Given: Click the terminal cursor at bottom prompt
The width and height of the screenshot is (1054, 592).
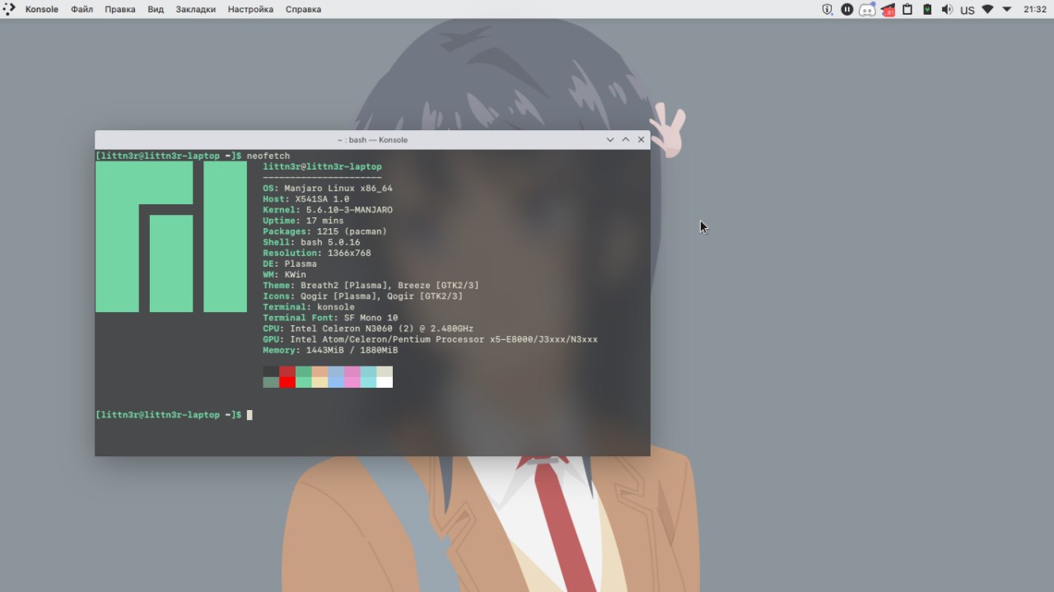Looking at the screenshot, I should click(x=250, y=415).
